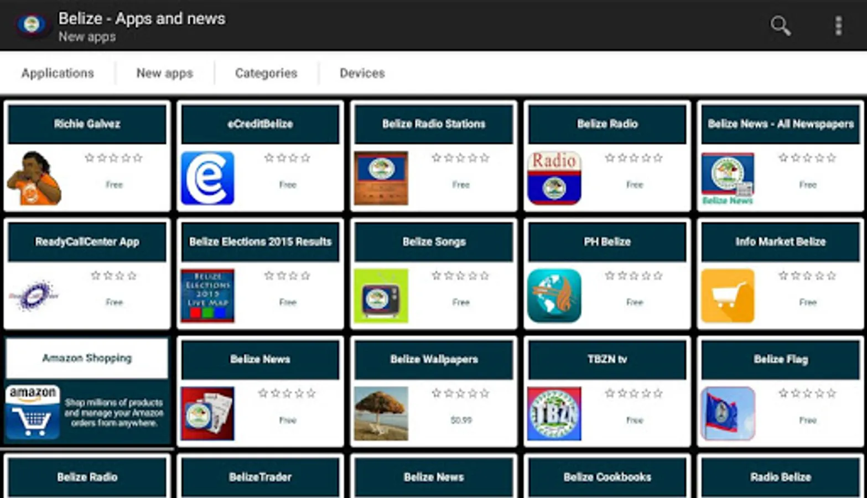Screen dimensions: 867x498
Task: Switch to the New apps tab
Action: pos(165,73)
